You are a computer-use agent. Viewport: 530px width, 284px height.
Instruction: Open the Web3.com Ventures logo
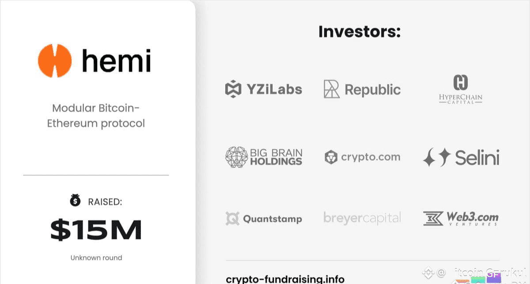[x=461, y=219]
